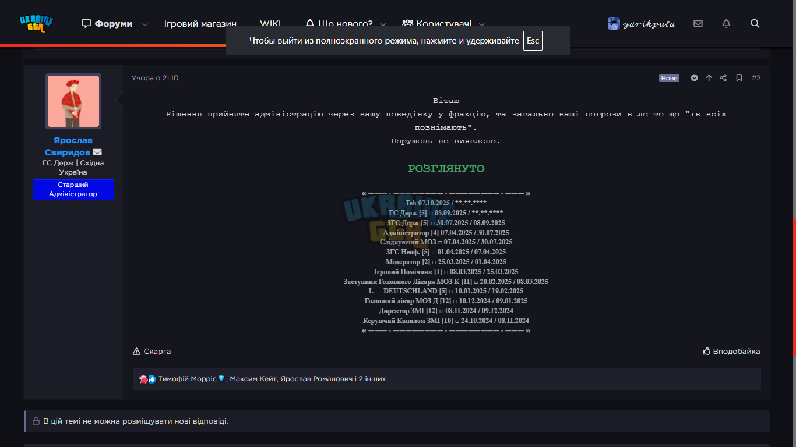Click signature line L — DEUTSCHLAND [5]
This screenshot has height=447, width=796.
446,291
